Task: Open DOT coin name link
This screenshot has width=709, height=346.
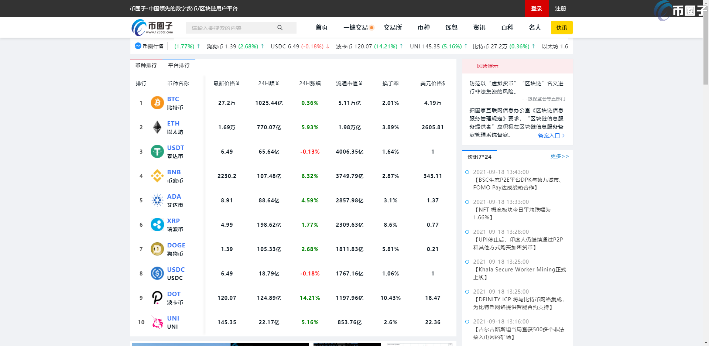Action: click(174, 294)
